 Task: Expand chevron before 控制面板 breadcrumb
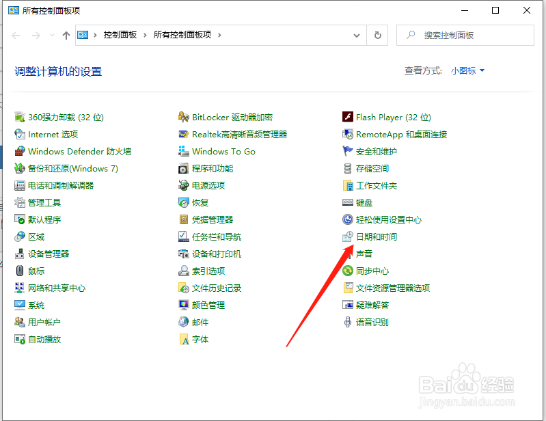pos(95,35)
